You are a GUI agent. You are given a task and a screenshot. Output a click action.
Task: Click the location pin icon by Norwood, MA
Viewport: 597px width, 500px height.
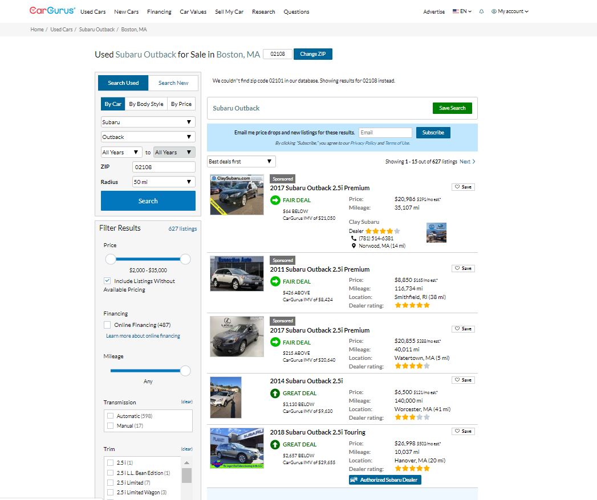point(354,246)
